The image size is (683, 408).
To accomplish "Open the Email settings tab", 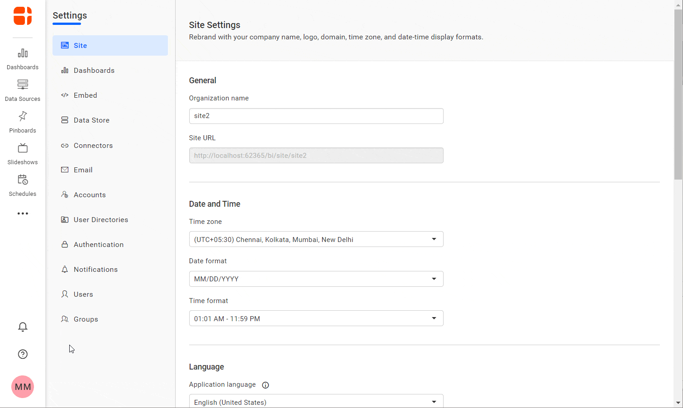I will click(110, 170).
